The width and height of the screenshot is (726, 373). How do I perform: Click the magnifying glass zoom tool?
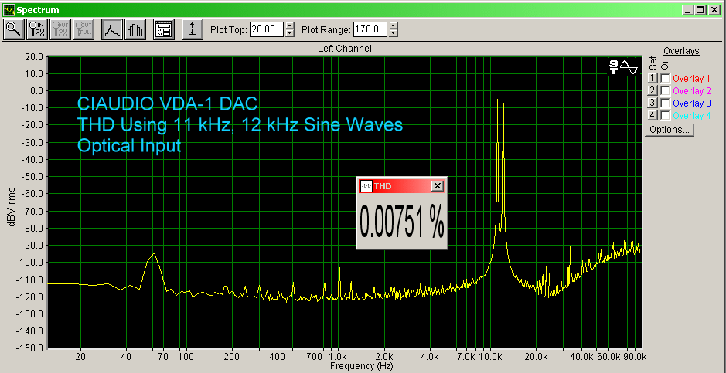pos(14,30)
